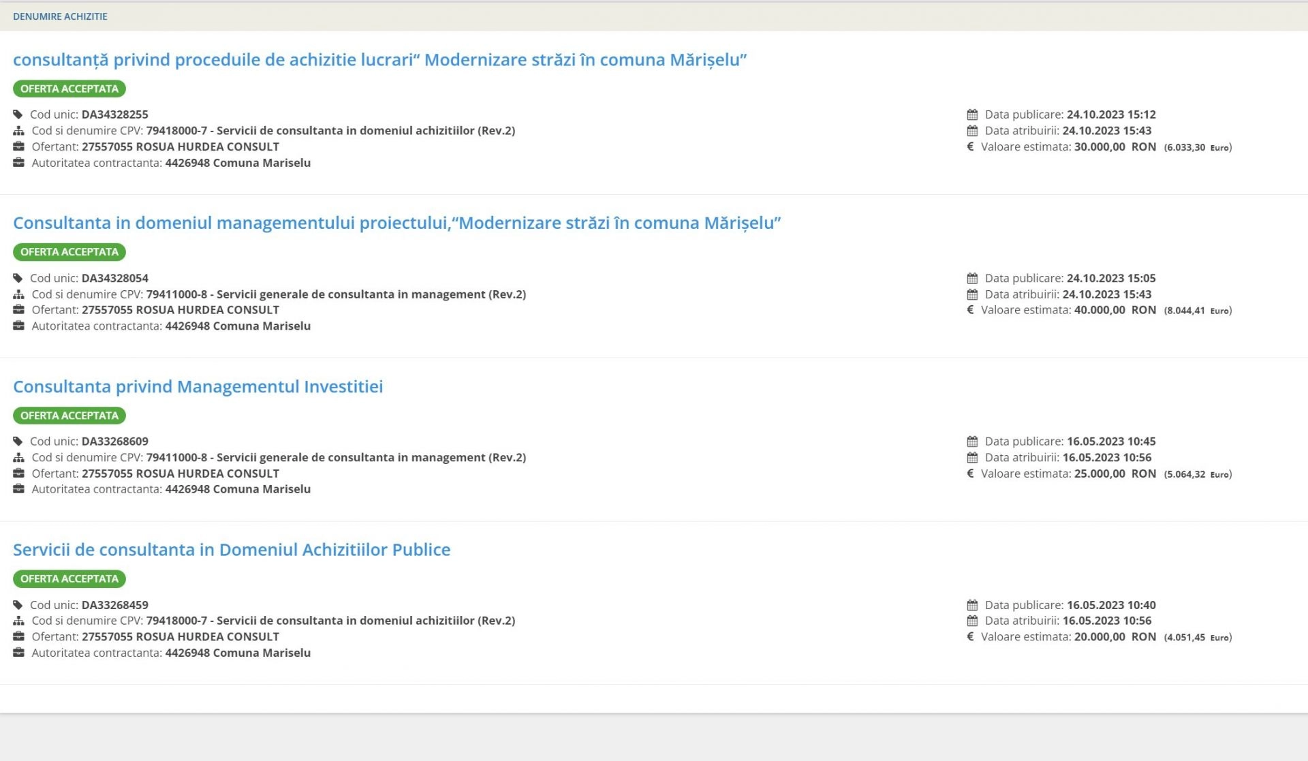The image size is (1308, 761).
Task: Click tag icon beside code DA33268459
Action: coord(18,605)
